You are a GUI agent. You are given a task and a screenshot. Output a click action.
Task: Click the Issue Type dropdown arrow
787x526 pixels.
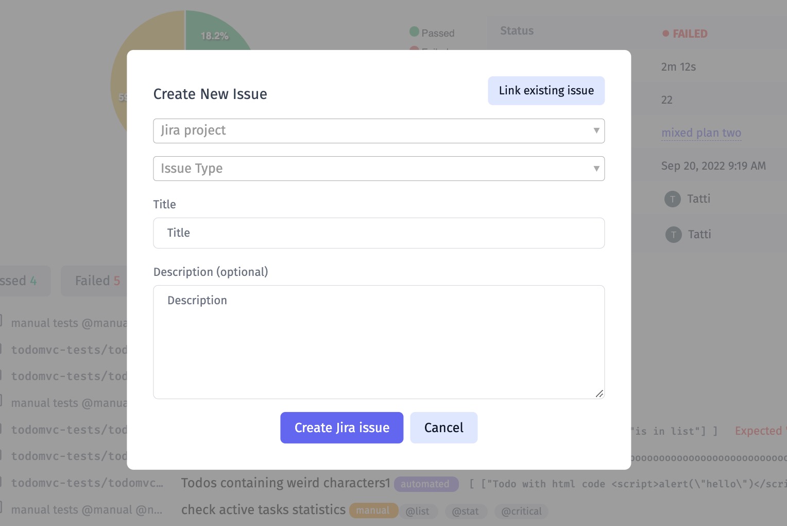tap(596, 169)
